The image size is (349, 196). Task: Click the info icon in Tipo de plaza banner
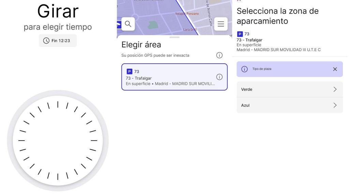click(x=244, y=69)
